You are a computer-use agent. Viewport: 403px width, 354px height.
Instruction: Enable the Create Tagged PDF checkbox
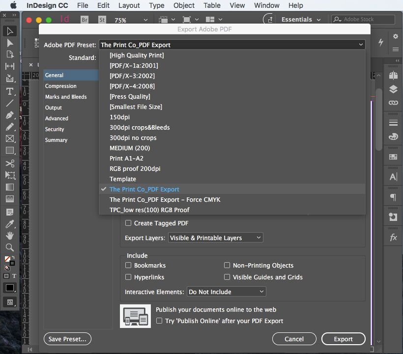[128, 223]
